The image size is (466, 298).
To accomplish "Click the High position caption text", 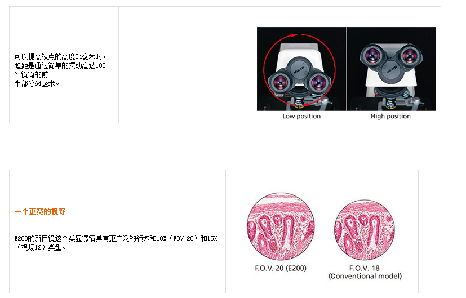I will tap(390, 116).
